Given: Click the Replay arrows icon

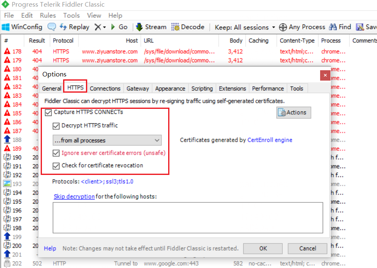Looking at the screenshot, I should 63,27.
